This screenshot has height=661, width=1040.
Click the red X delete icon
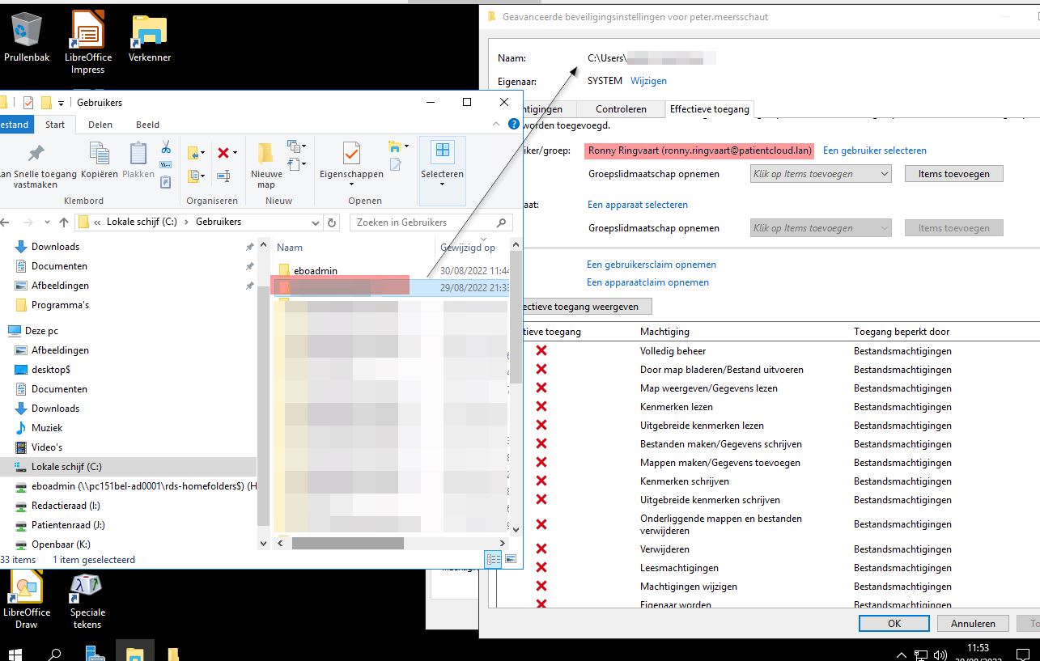[x=223, y=153]
